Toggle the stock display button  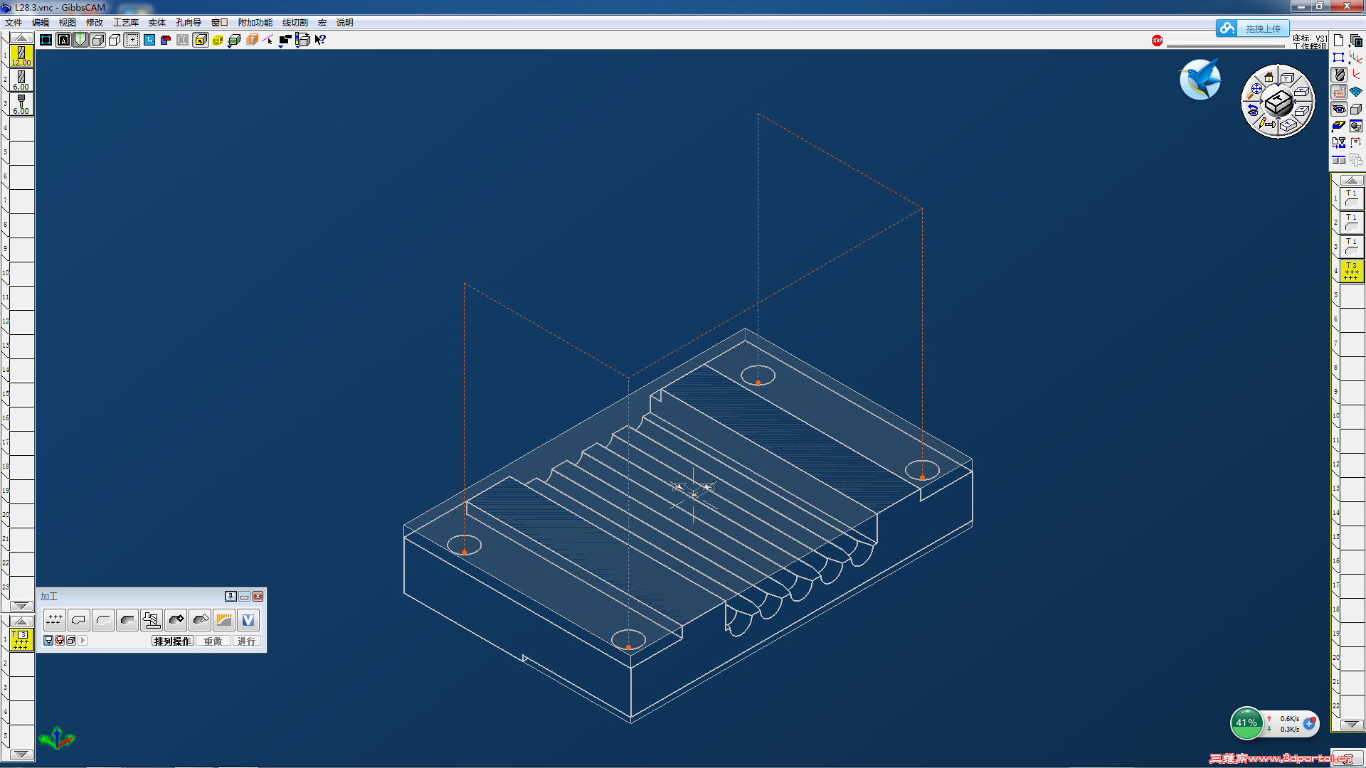[x=48, y=641]
